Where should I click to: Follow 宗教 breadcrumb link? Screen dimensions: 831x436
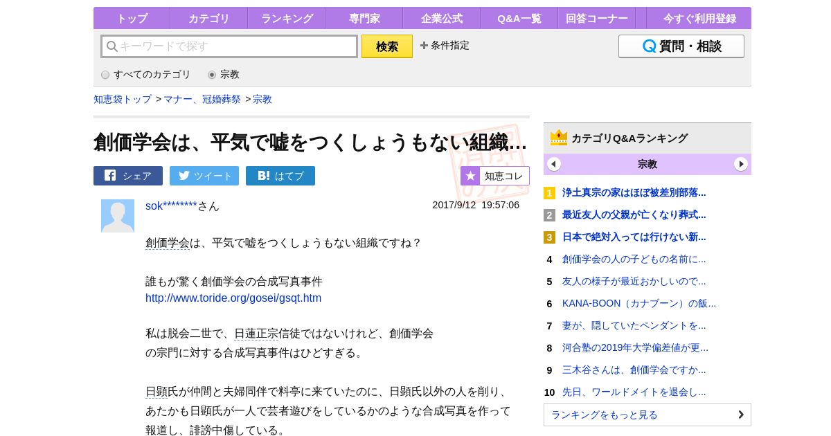(262, 99)
